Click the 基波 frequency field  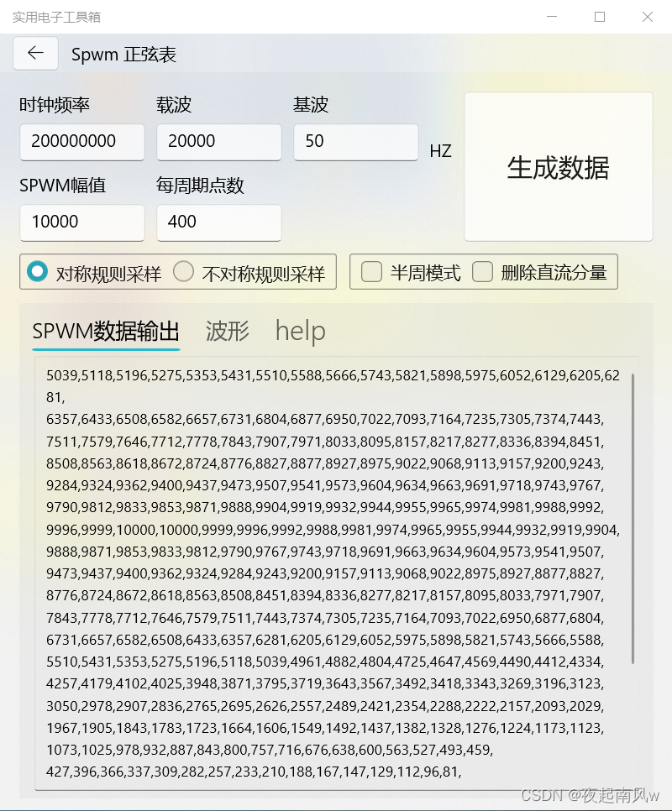point(355,142)
